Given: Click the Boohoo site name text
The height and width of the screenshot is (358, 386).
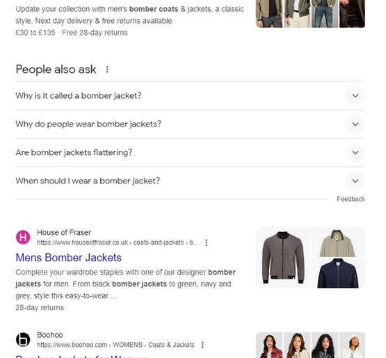Looking at the screenshot, I should click(50, 335).
